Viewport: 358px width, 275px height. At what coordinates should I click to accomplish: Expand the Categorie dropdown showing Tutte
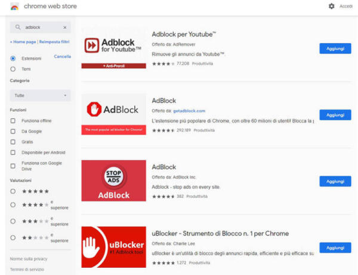click(40, 96)
